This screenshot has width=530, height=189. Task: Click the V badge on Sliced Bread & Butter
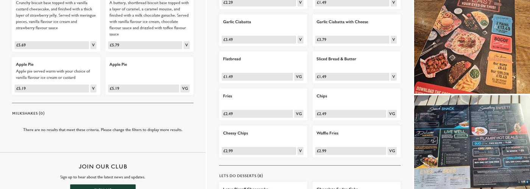393,77
